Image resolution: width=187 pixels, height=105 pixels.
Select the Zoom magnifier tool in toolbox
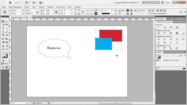point(7,49)
